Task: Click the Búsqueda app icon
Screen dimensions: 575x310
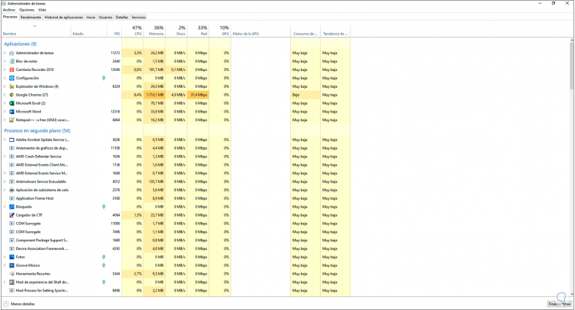Action: (x=12, y=207)
